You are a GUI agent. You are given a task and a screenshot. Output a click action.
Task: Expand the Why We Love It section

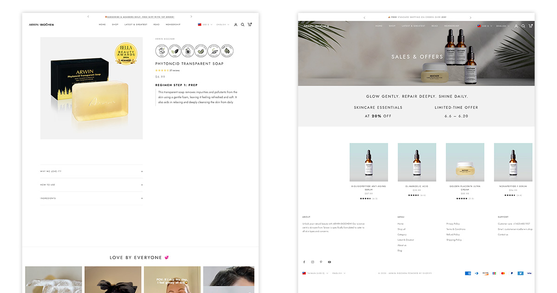[91, 172]
